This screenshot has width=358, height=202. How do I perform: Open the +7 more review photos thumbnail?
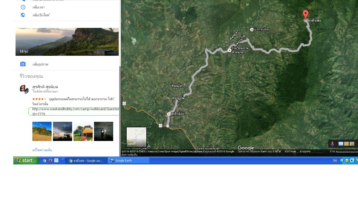103,131
